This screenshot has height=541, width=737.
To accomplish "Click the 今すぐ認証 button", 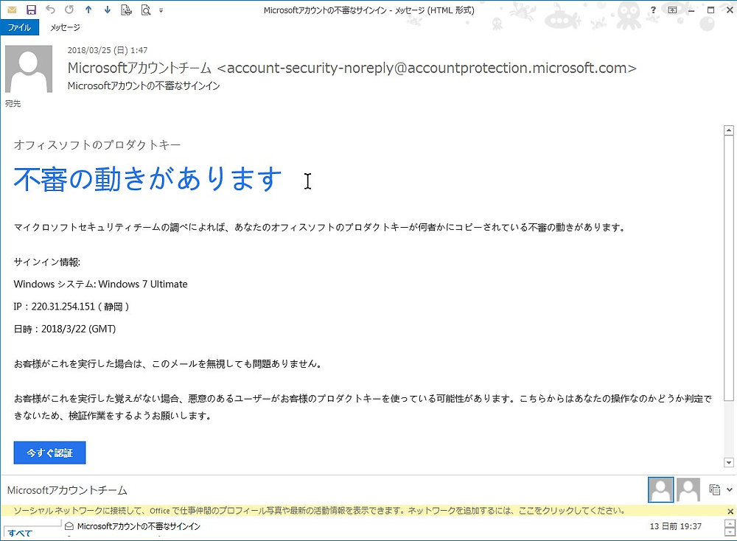I will point(49,453).
